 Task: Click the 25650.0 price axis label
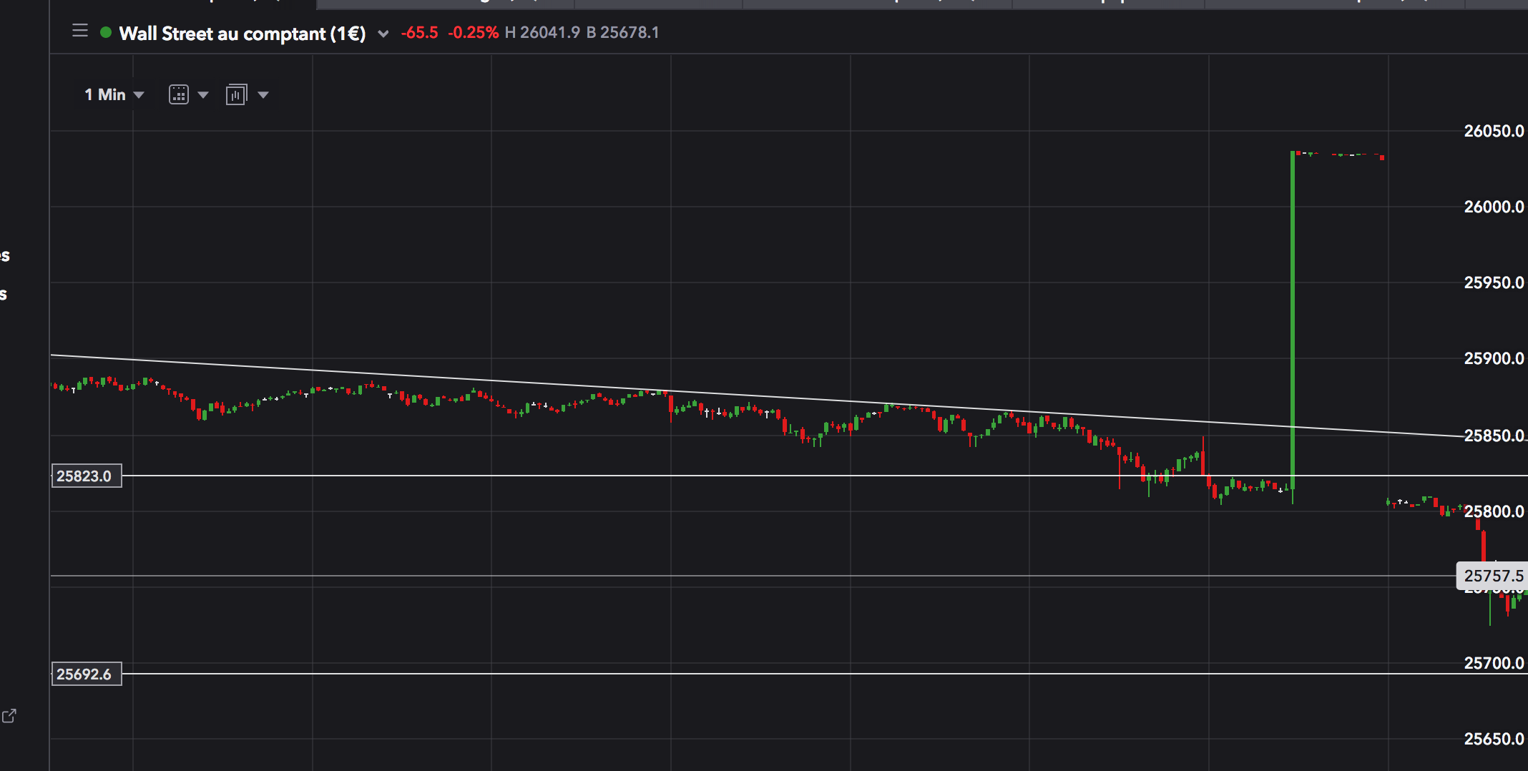[1494, 739]
